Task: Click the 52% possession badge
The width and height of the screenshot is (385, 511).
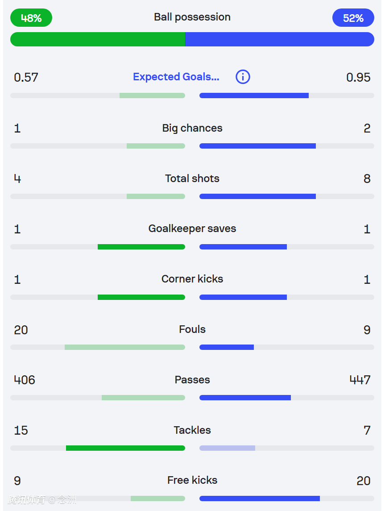Action: point(353,18)
